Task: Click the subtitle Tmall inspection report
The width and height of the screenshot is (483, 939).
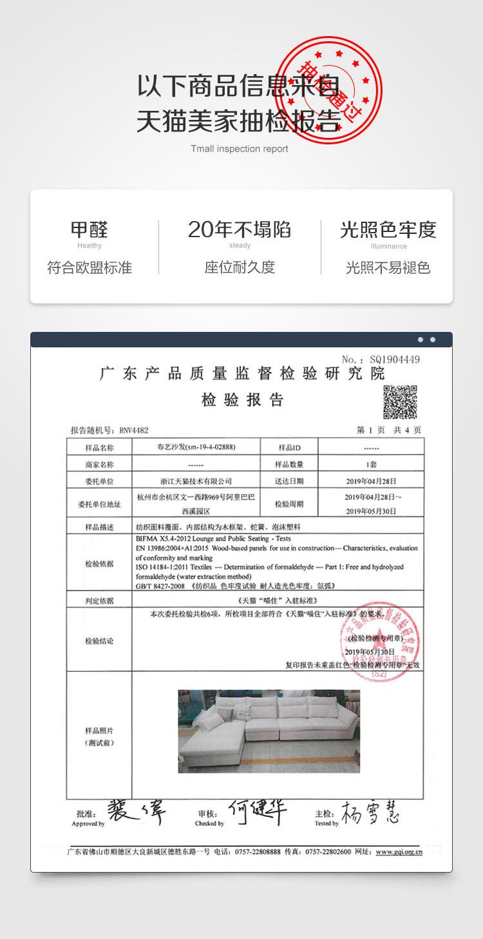Action: pyautogui.click(x=240, y=149)
